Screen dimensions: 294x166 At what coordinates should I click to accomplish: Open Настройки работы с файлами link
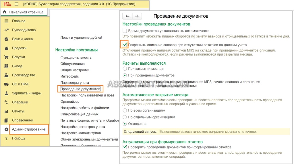(x=85, y=108)
